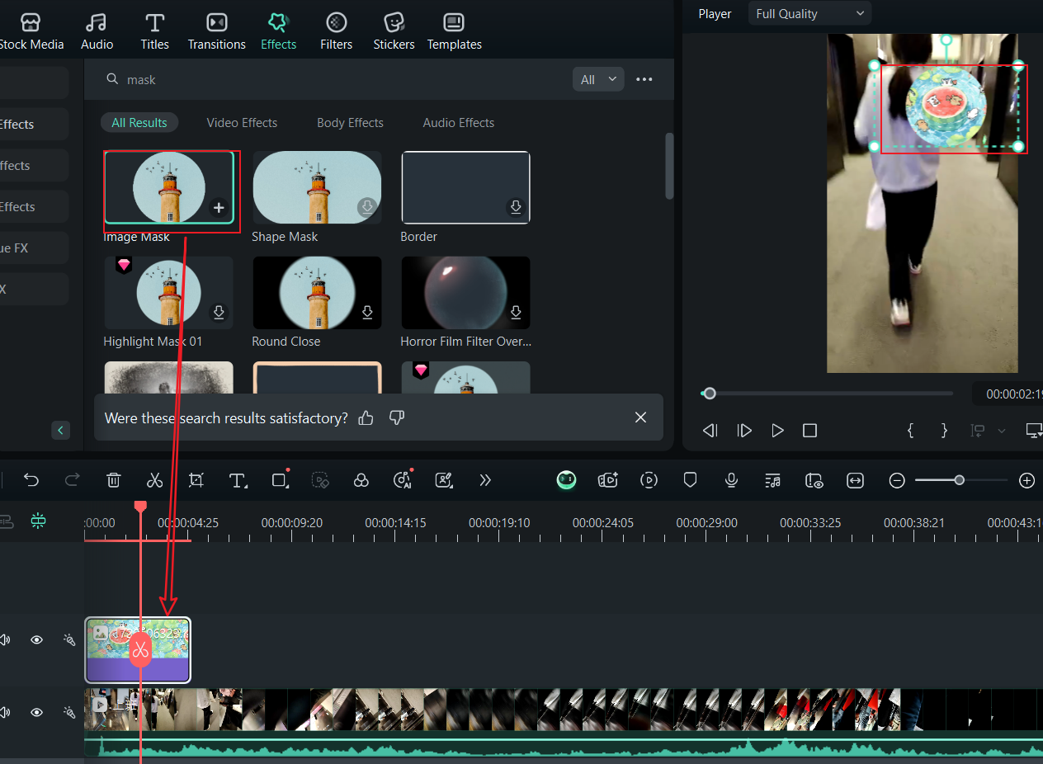
Task: Click the zoom-in plus button on timeline
Action: point(1026,480)
